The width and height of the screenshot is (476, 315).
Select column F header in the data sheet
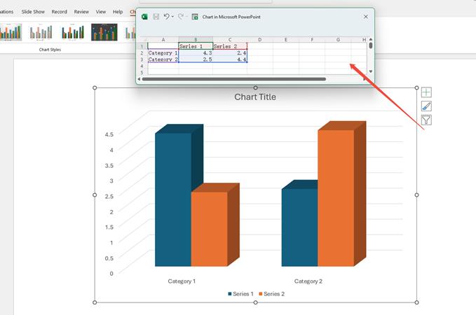[312, 40]
